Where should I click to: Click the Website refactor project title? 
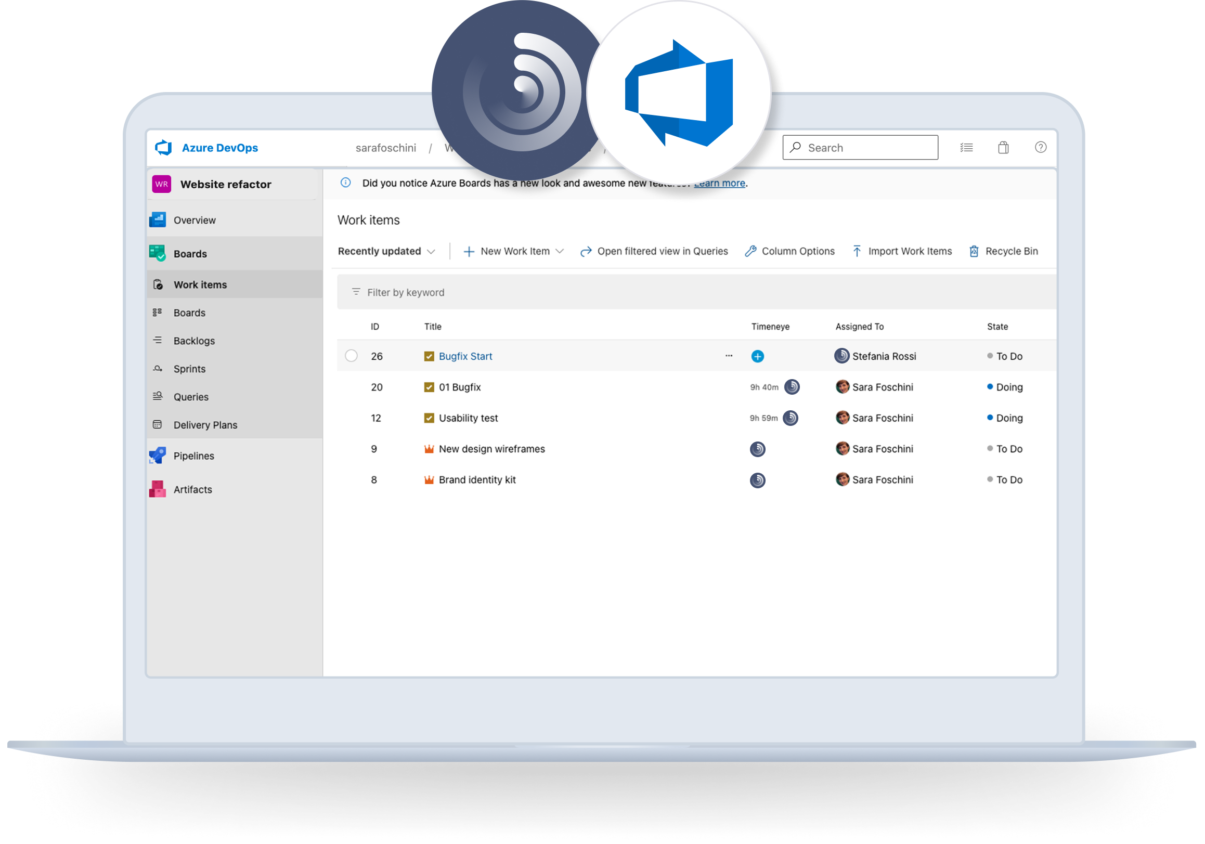(x=226, y=184)
